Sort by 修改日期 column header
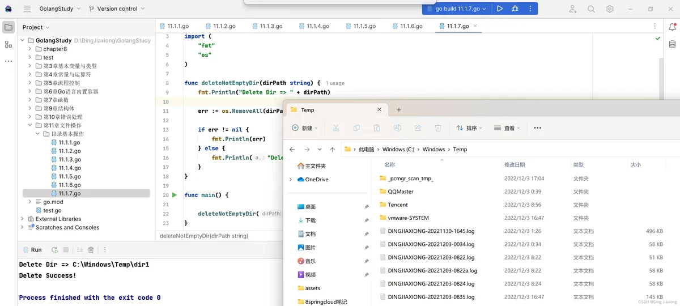The width and height of the screenshot is (680, 306). click(515, 165)
